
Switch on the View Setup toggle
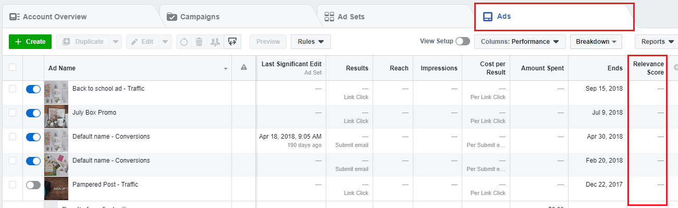[x=463, y=42]
